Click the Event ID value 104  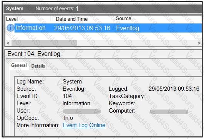[67, 96]
